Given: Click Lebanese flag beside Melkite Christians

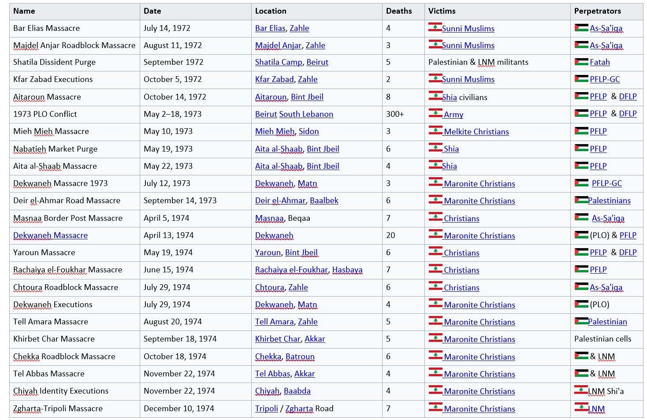Looking at the screenshot, I should 435,130.
